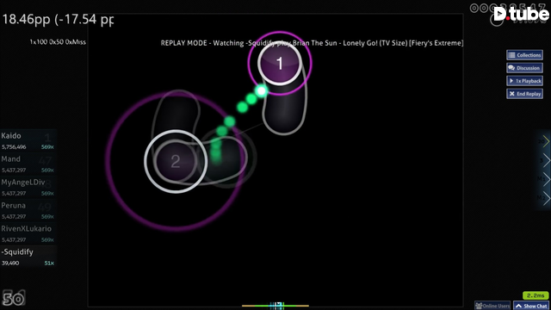Click the key overlay counter showing 3
551x310 pixels.
(543, 160)
